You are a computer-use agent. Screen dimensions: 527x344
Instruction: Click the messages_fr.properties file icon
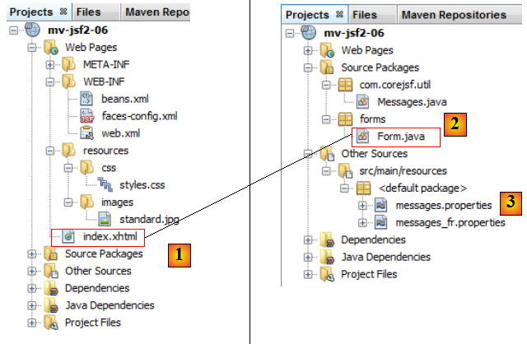pyautogui.click(x=380, y=222)
